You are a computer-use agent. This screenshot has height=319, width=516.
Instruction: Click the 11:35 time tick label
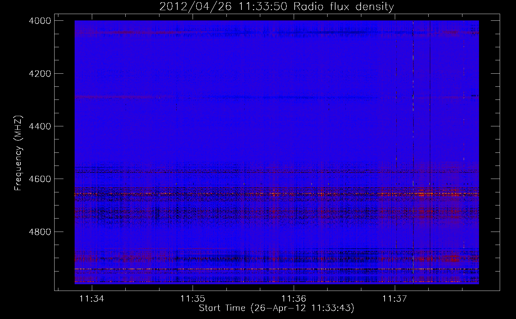click(193, 299)
